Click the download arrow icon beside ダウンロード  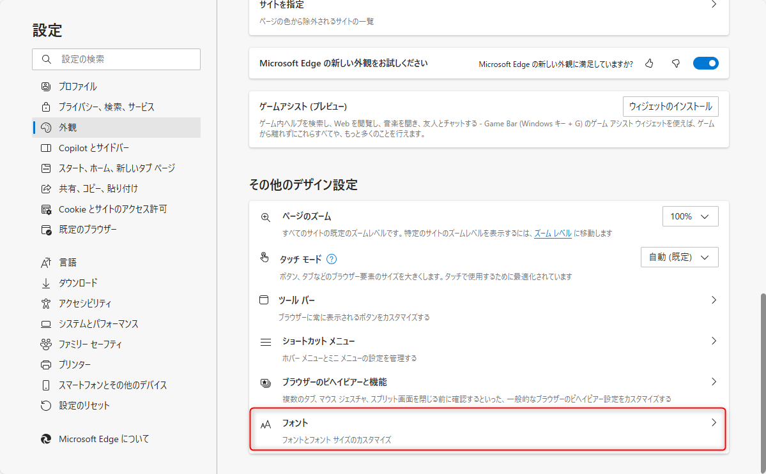pos(46,283)
